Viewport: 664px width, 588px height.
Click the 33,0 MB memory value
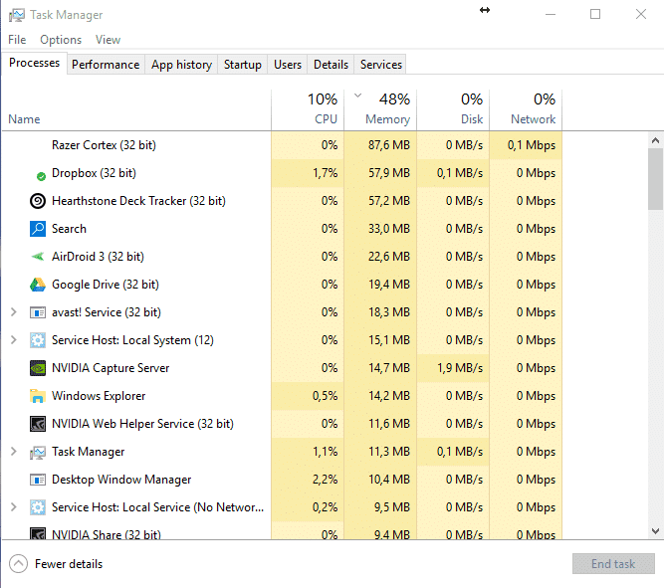click(x=389, y=229)
